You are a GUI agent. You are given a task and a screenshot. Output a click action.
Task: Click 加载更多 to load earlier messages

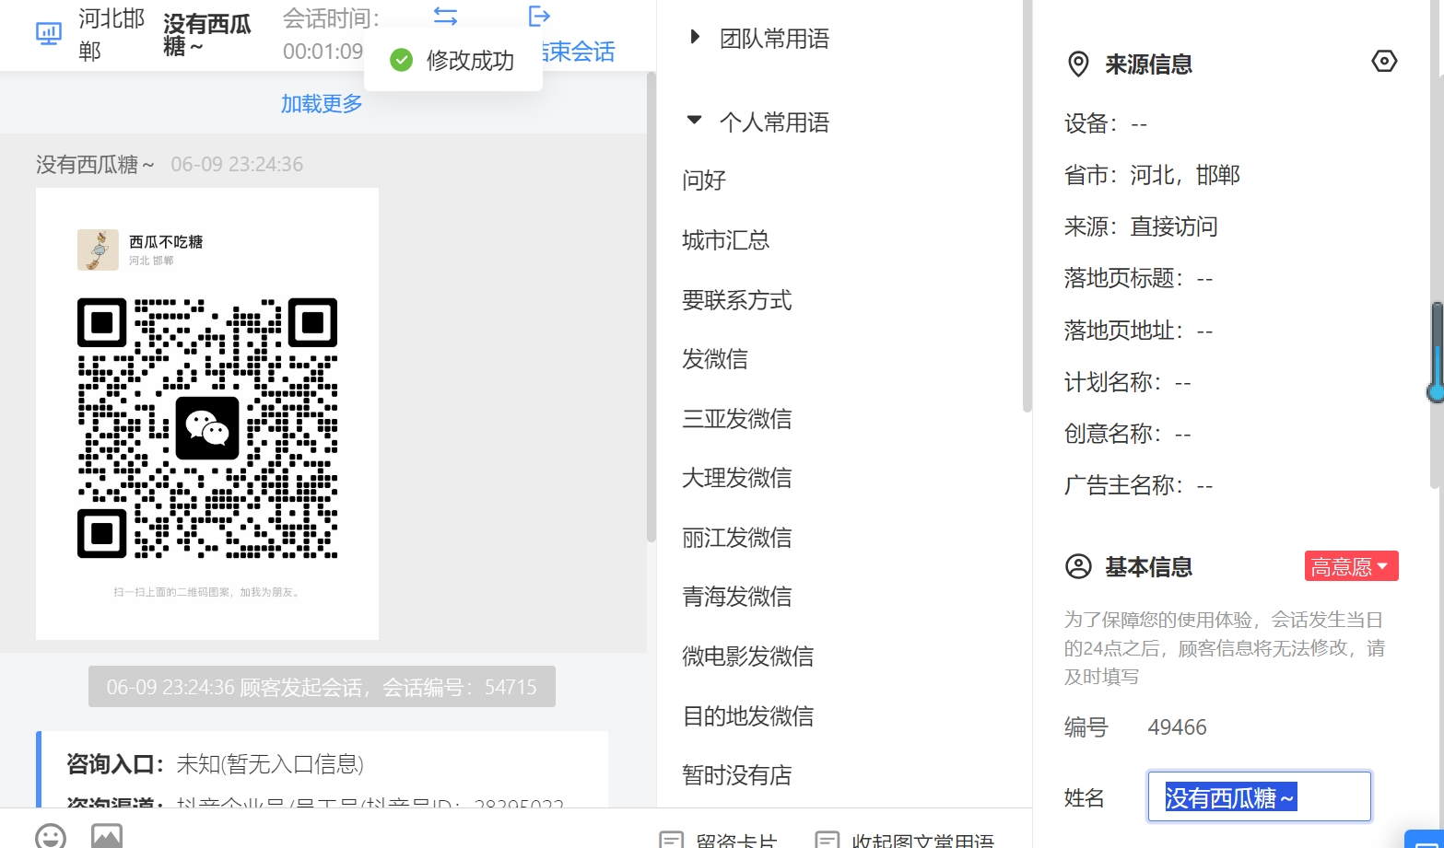(322, 104)
